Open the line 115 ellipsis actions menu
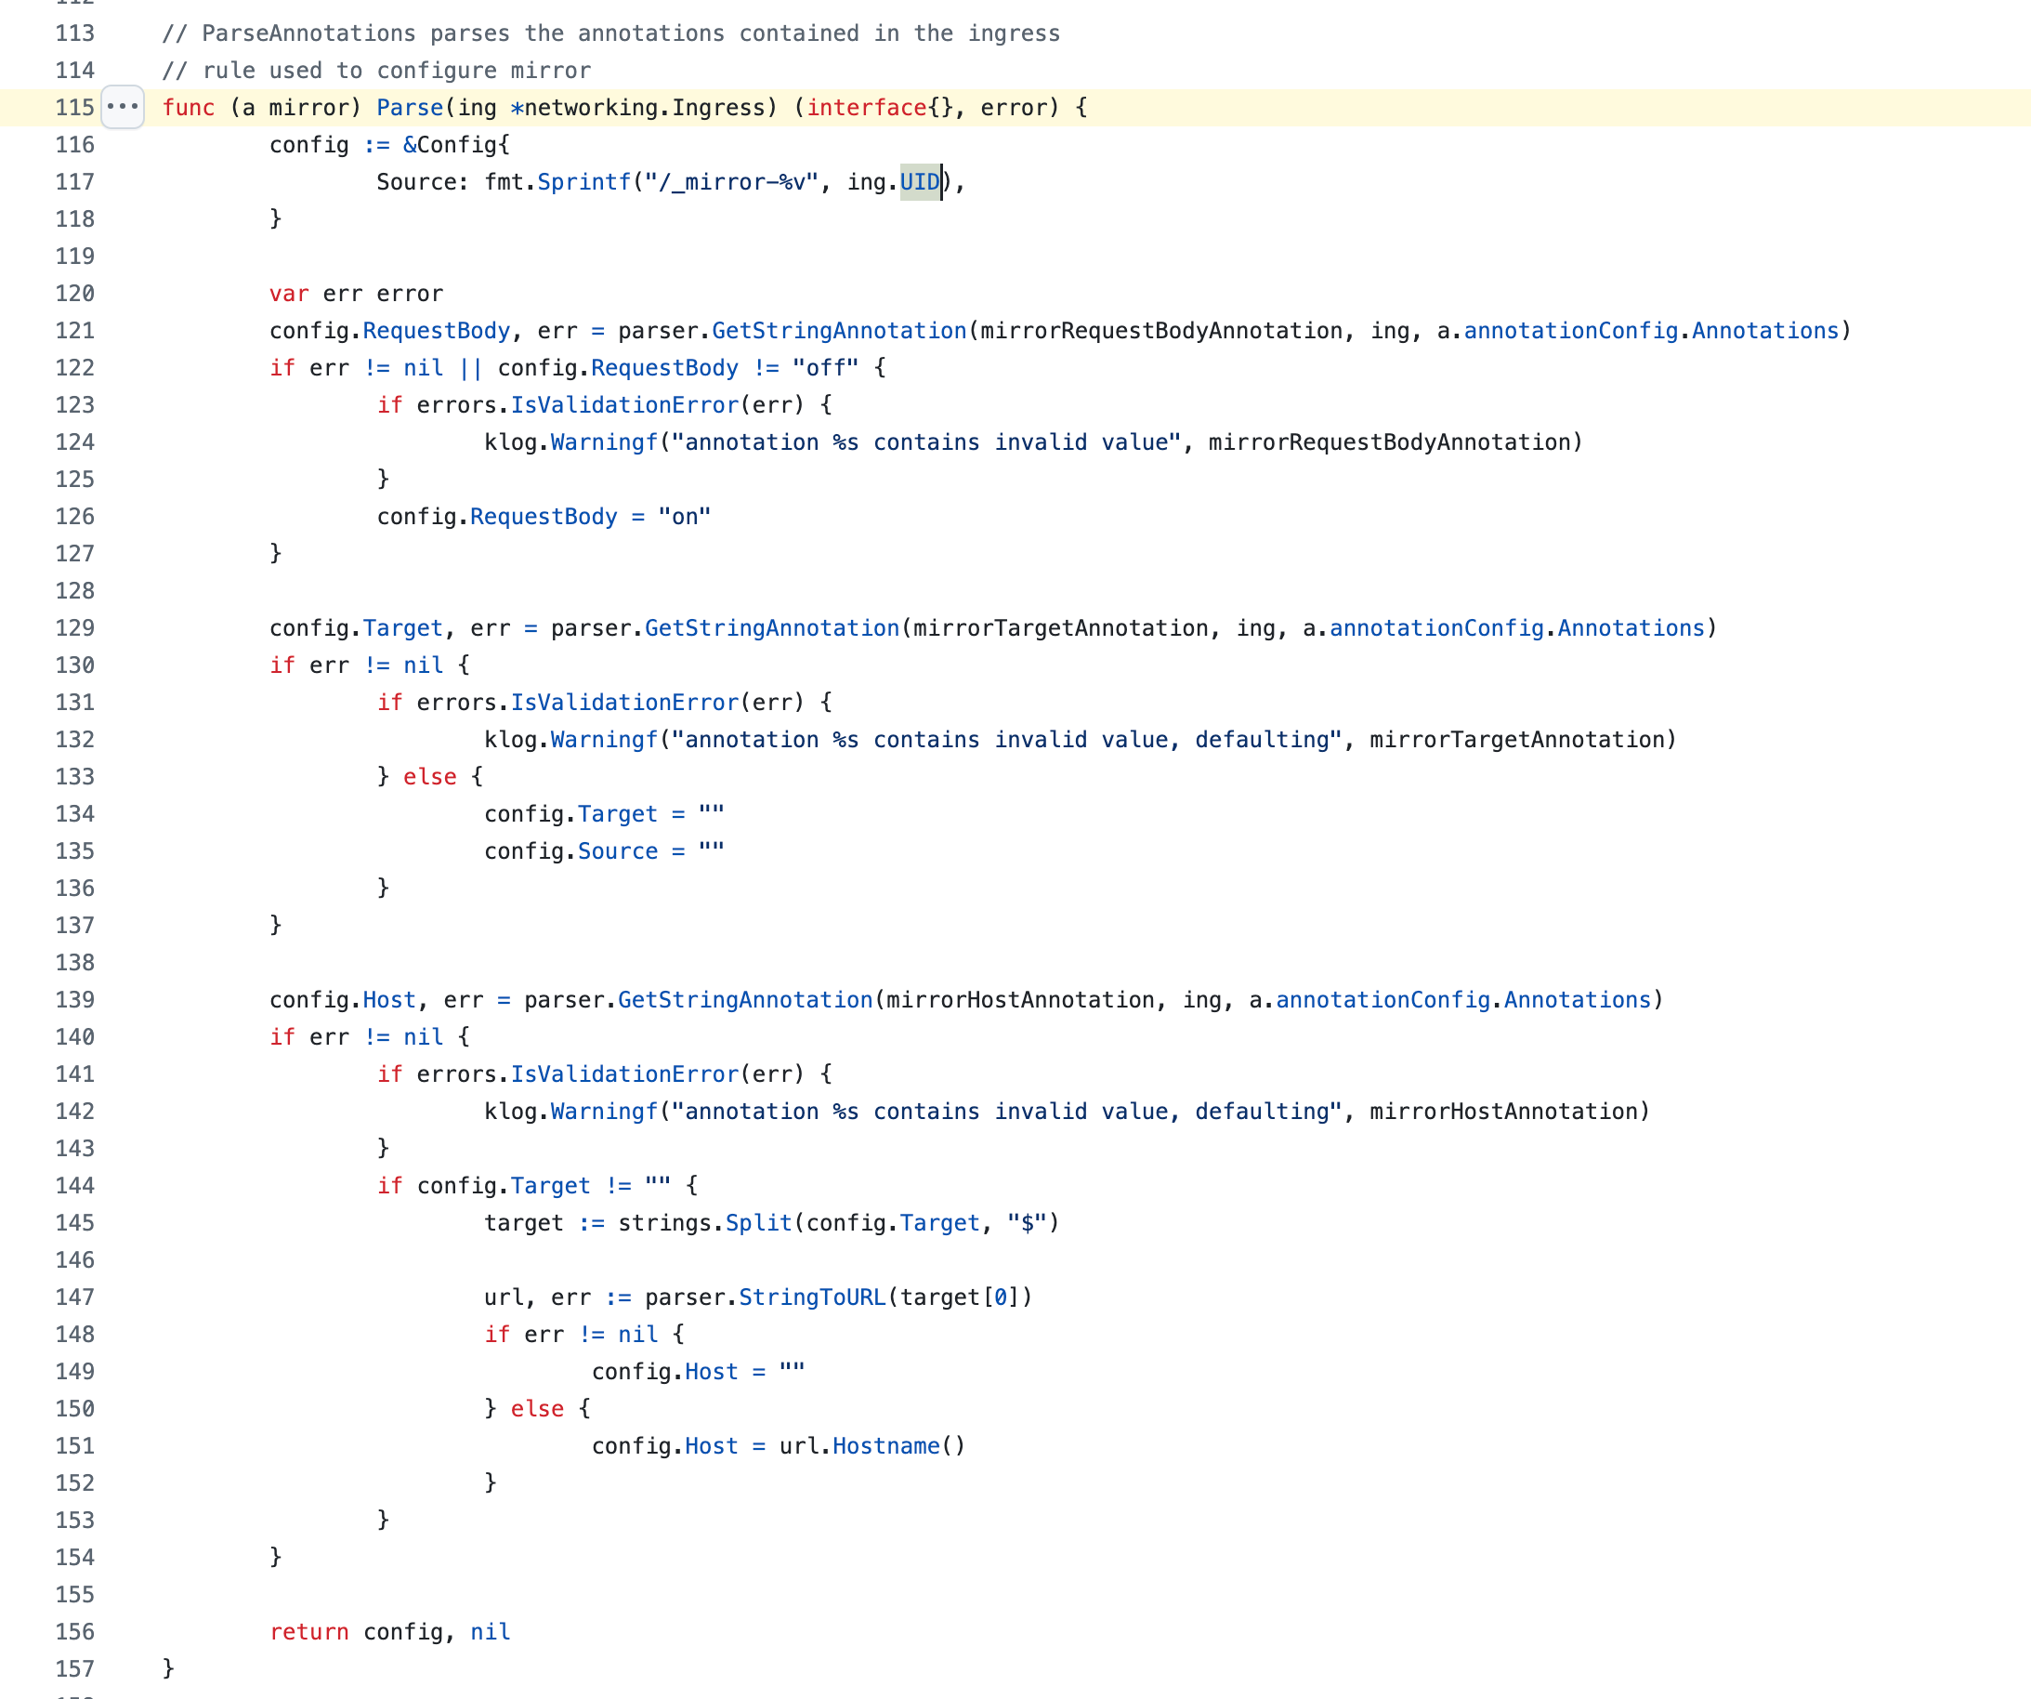 (x=123, y=107)
